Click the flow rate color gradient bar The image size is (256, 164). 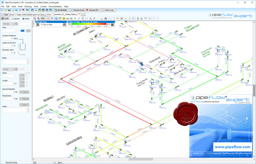pyautogui.click(x=89, y=24)
